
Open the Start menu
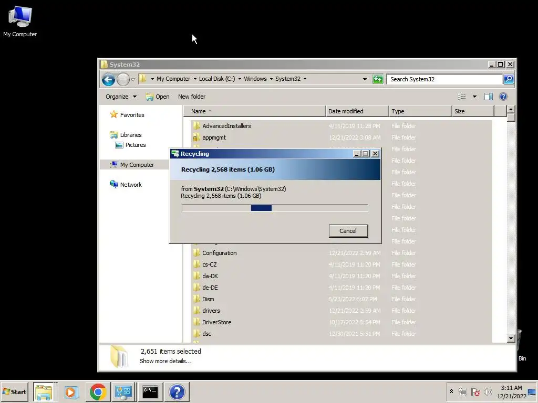tap(14, 391)
